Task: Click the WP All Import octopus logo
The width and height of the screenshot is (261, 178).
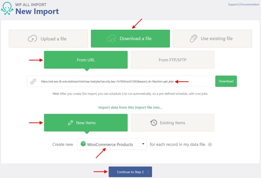Action: click(x=7, y=8)
